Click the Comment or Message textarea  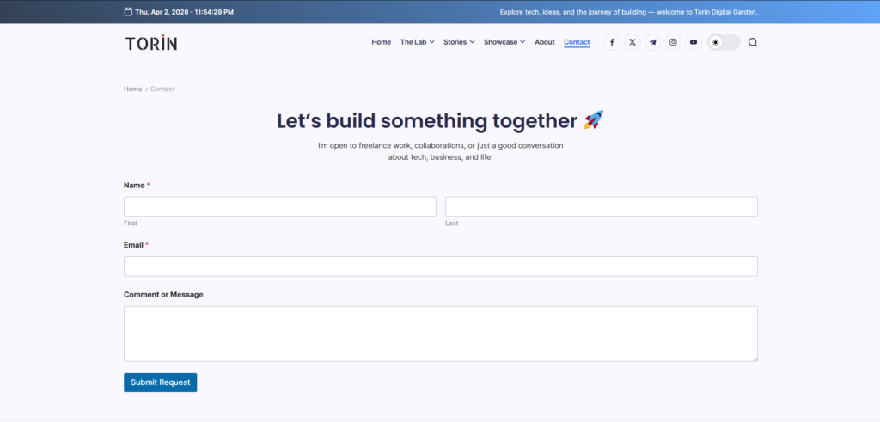(x=440, y=333)
